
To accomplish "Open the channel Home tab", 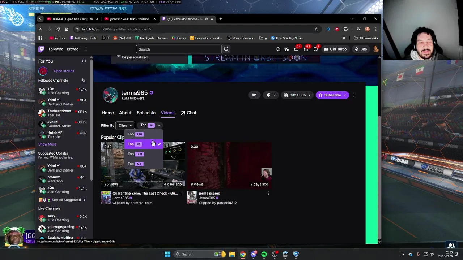I will point(107,113).
